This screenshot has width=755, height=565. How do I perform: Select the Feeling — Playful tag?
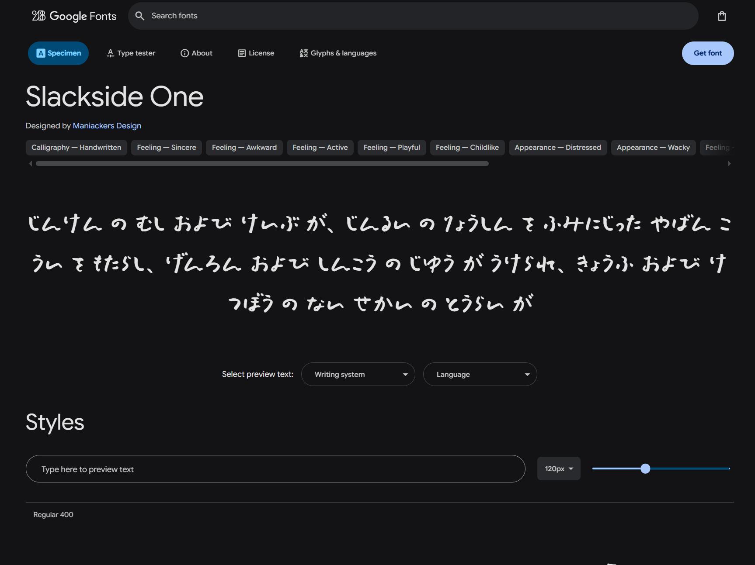pyautogui.click(x=391, y=148)
